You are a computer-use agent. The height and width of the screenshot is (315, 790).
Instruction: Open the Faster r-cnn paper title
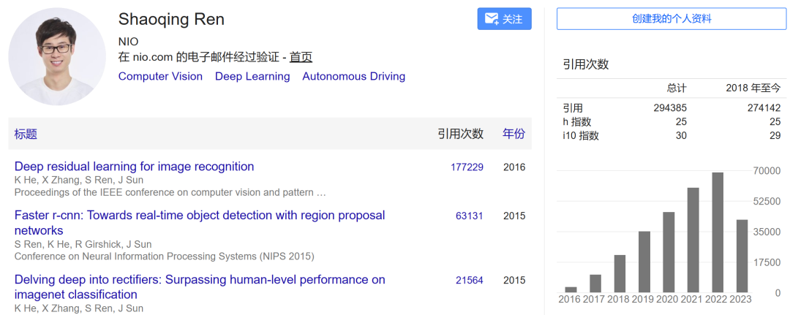point(200,223)
